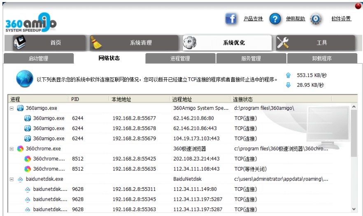Click the wrench tools icon on 工具 tab
This screenshot has height=216, width=363.
click(x=283, y=43)
